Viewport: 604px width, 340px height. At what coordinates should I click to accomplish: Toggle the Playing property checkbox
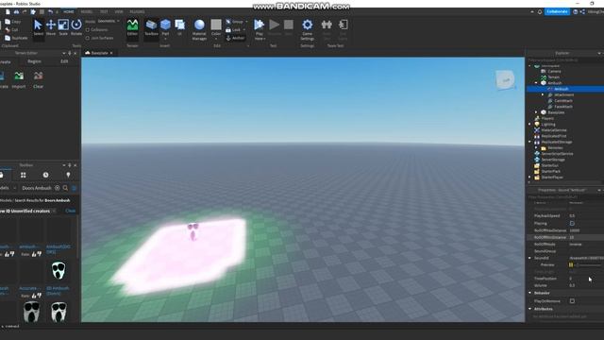click(x=572, y=223)
